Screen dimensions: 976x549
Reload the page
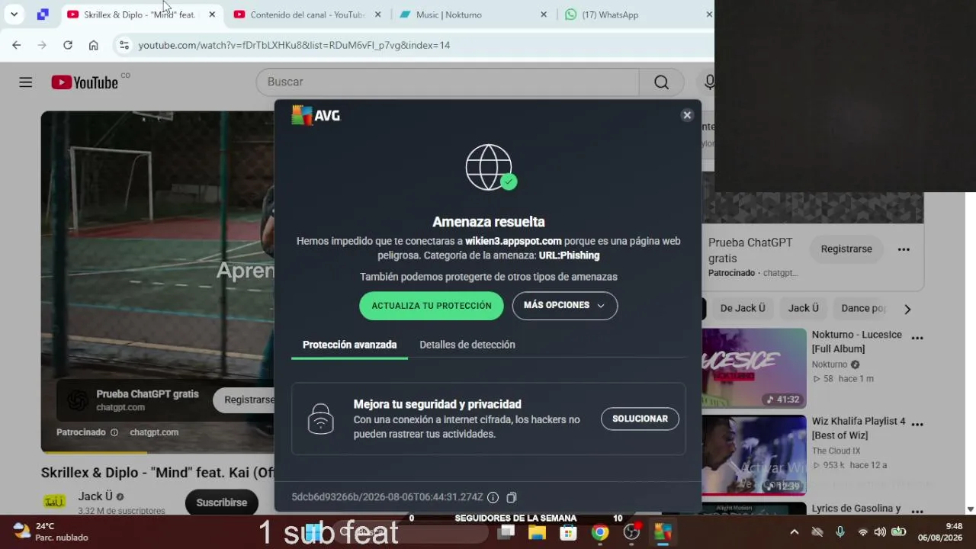click(x=68, y=45)
